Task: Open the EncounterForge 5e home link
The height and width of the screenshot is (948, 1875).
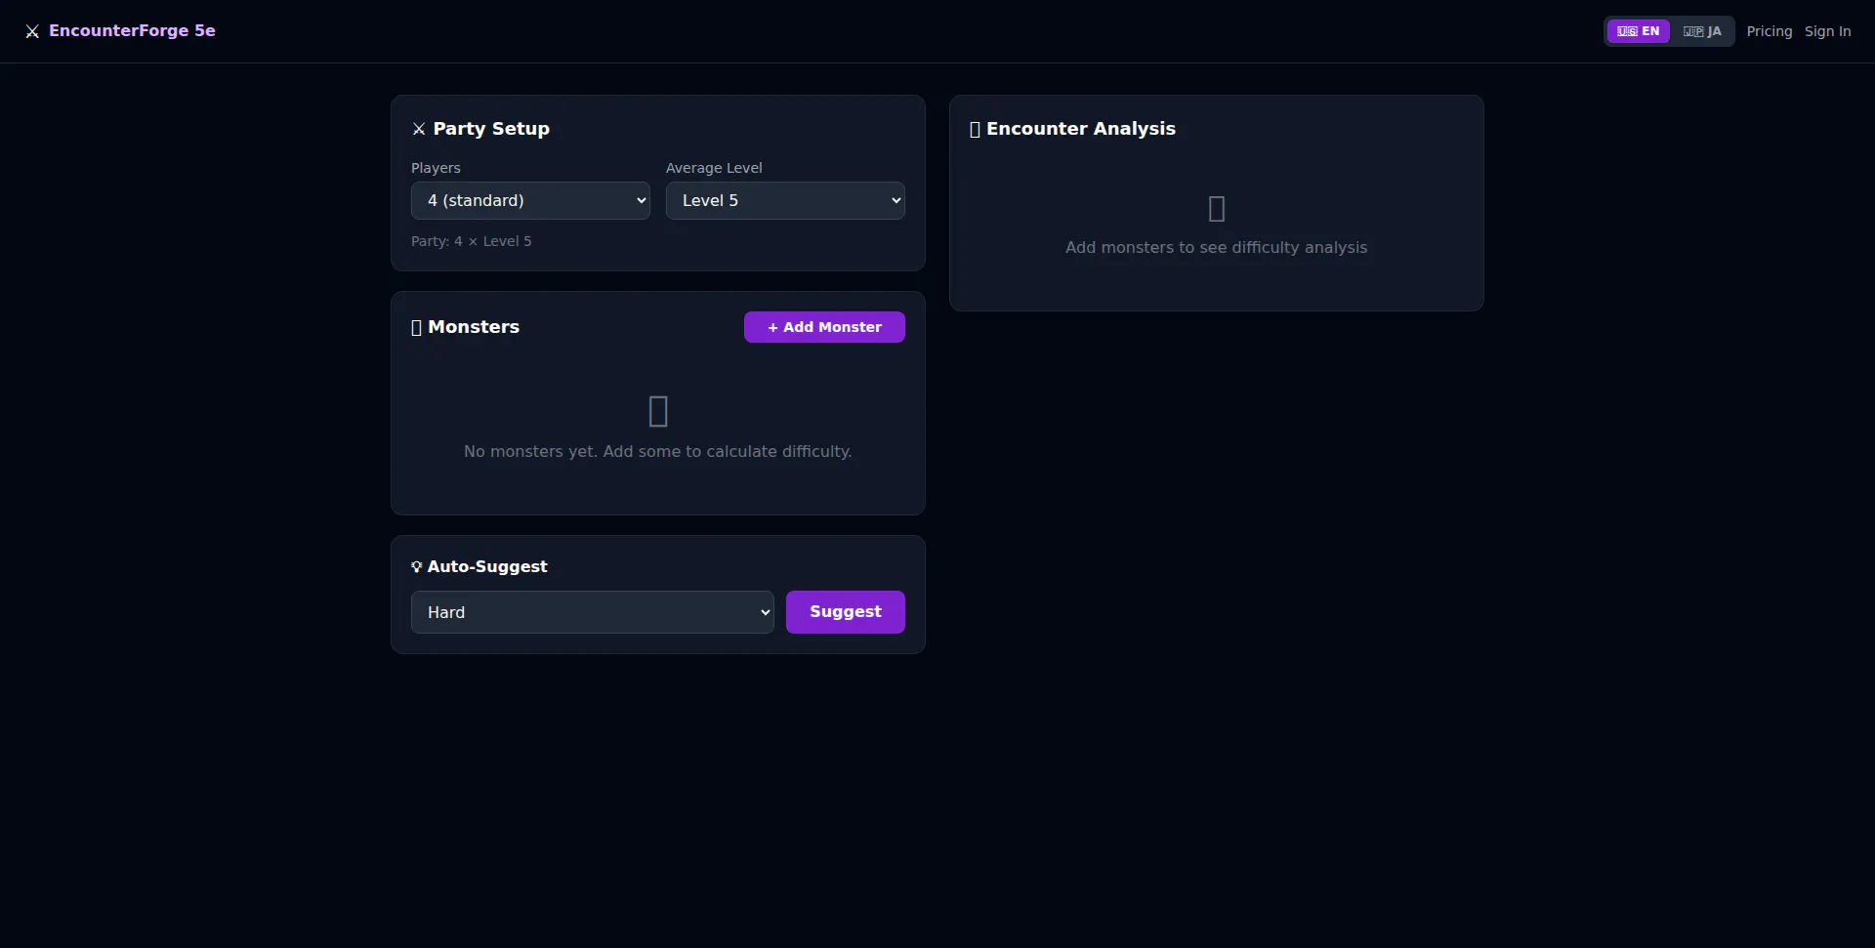Action: point(120,31)
